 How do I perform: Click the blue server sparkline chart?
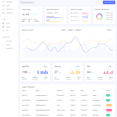click(x=85, y=17)
